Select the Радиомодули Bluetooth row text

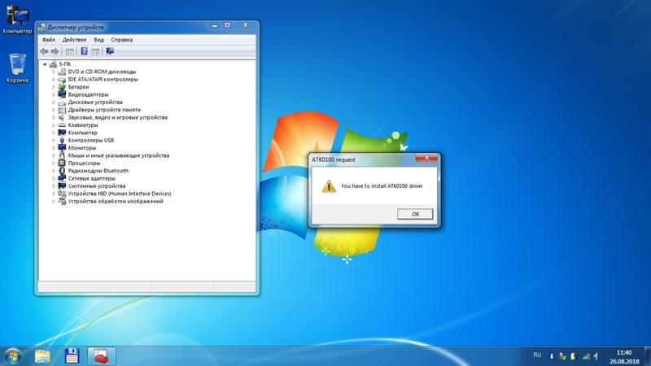(x=98, y=171)
